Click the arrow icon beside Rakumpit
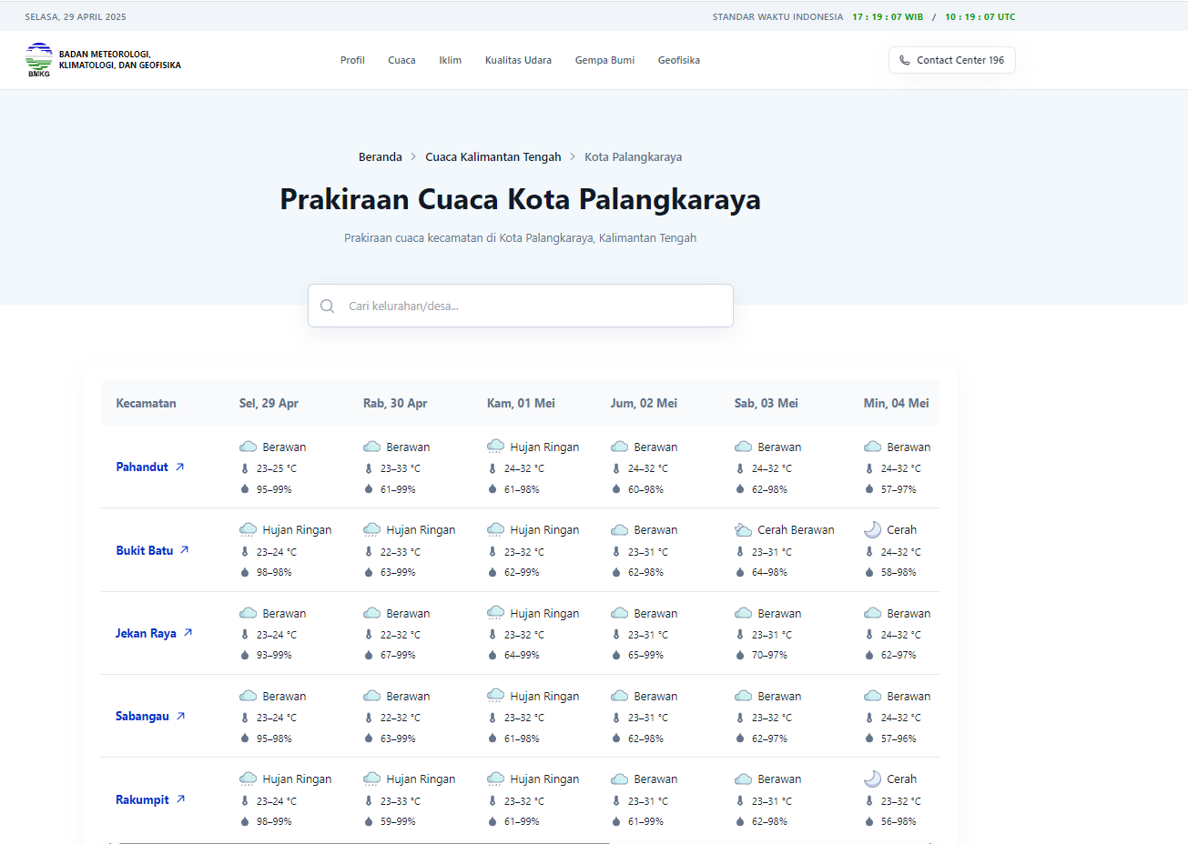This screenshot has height=844, width=1188. (x=181, y=799)
